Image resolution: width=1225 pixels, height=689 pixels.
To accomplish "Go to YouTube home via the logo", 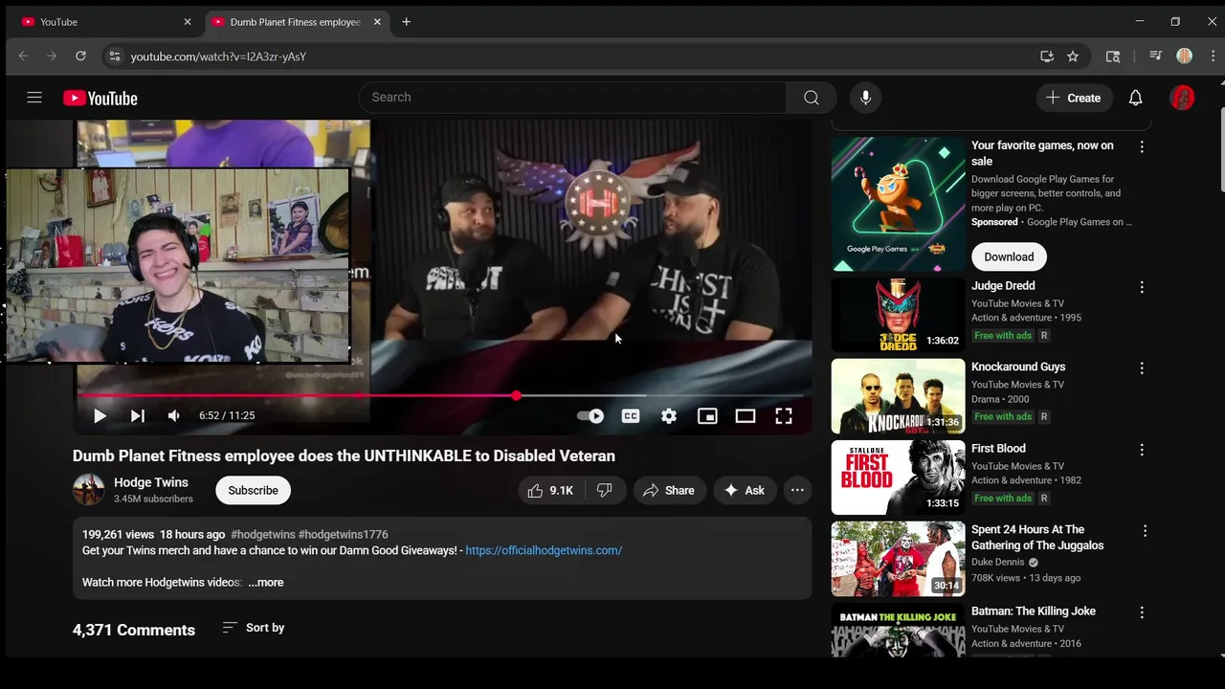I will click(100, 98).
